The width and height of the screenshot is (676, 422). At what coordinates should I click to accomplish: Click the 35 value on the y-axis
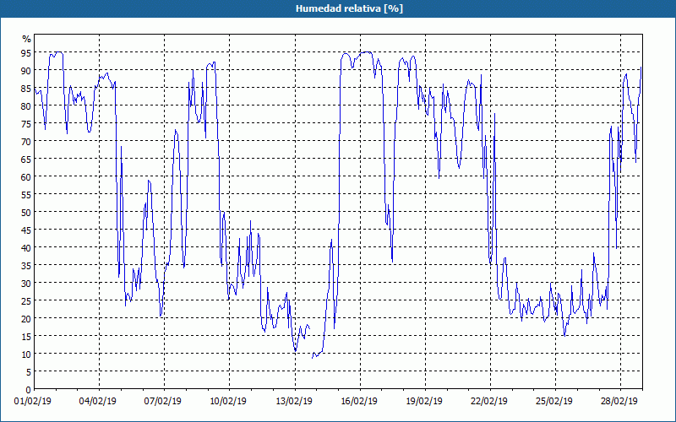(x=26, y=266)
